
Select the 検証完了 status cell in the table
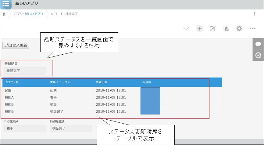point(71,111)
